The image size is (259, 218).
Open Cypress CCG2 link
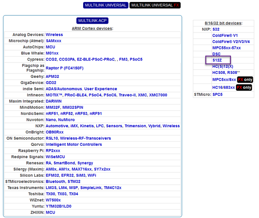click(x=51, y=59)
